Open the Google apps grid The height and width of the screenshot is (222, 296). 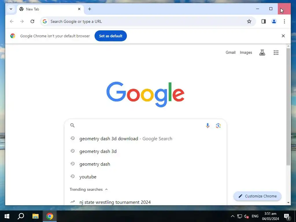[x=276, y=53]
